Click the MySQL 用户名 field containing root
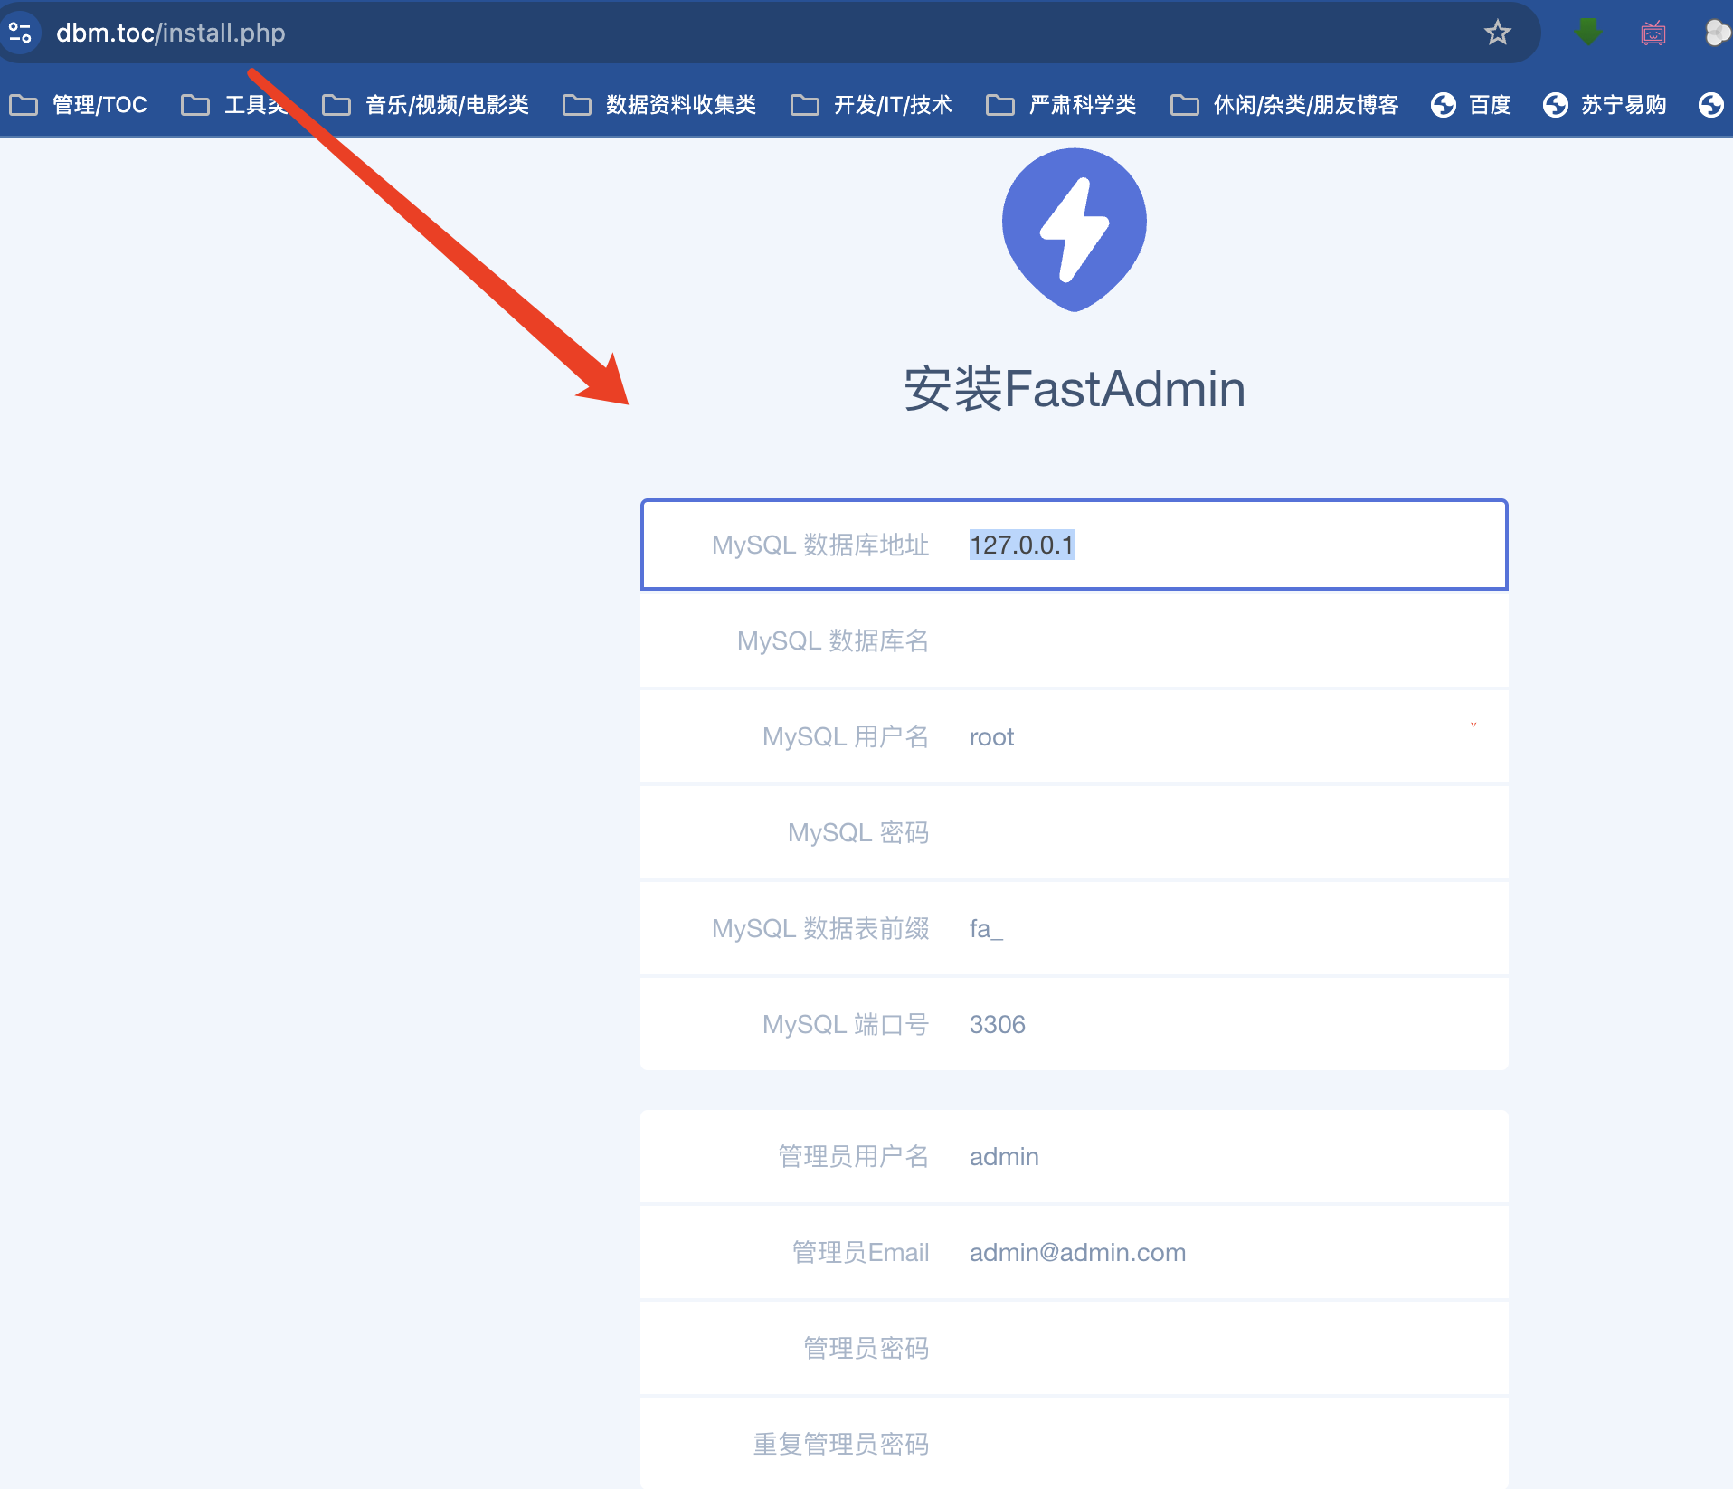Image resolution: width=1733 pixels, height=1489 pixels. (x=1075, y=736)
